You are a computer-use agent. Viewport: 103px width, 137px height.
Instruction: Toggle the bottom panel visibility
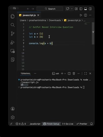coord(86,9)
